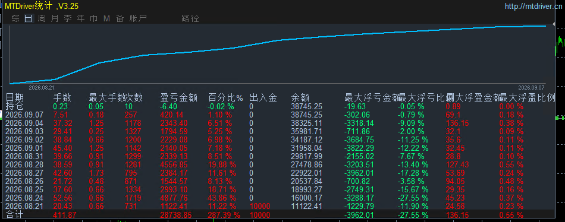
Task: Click floating loss ratio -17.28 %
Action: pos(413,173)
